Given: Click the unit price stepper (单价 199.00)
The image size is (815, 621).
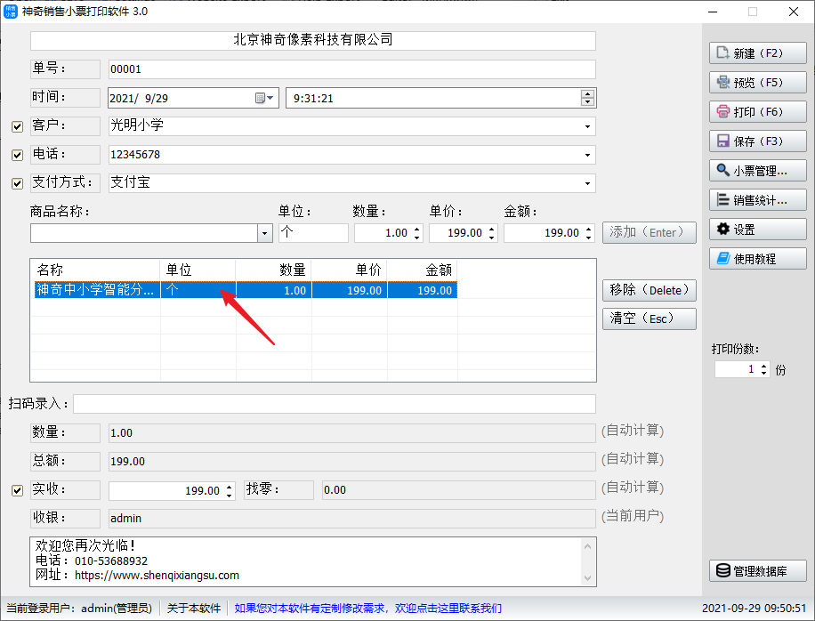Looking at the screenshot, I should (492, 233).
